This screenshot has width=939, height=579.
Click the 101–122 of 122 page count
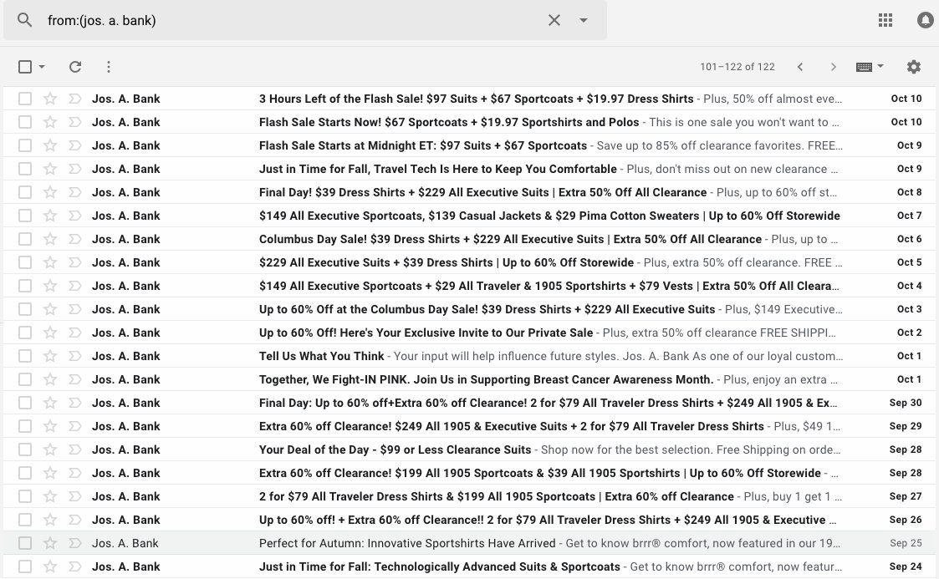coord(737,67)
